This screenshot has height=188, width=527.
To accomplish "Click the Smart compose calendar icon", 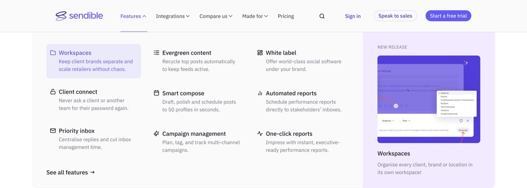I will click(156, 93).
